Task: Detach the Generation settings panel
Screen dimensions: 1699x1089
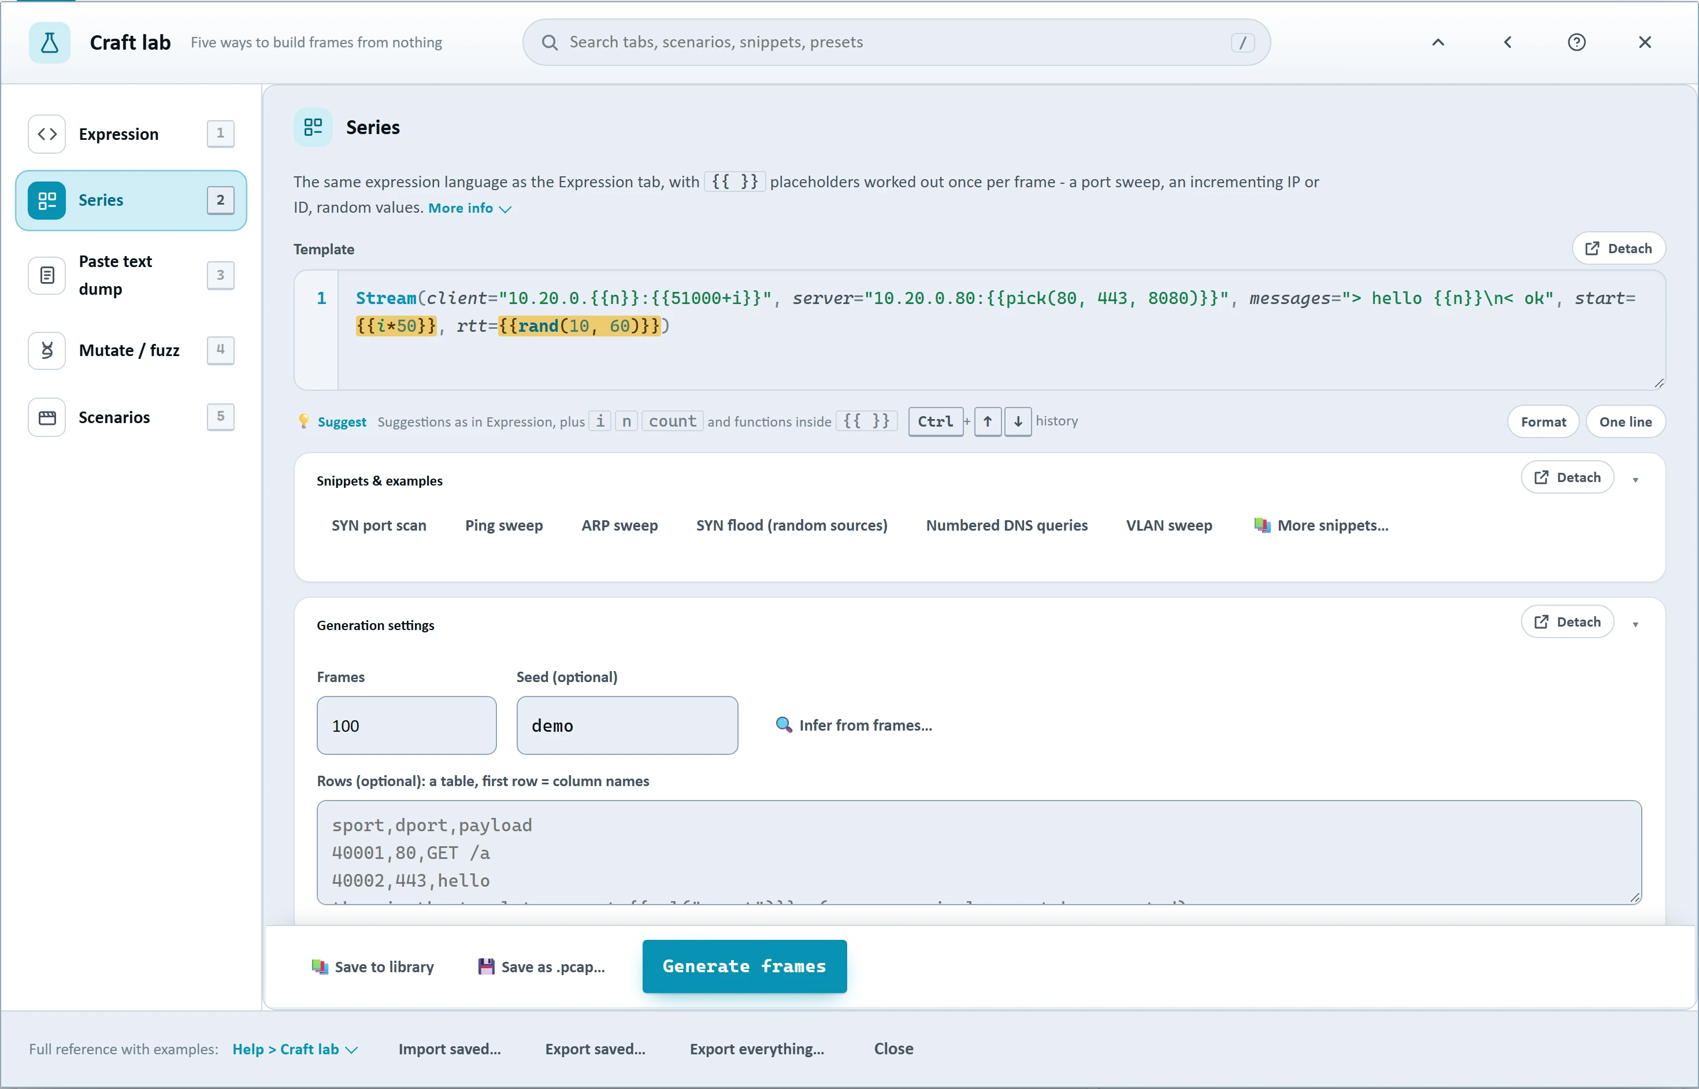Action: click(x=1567, y=621)
